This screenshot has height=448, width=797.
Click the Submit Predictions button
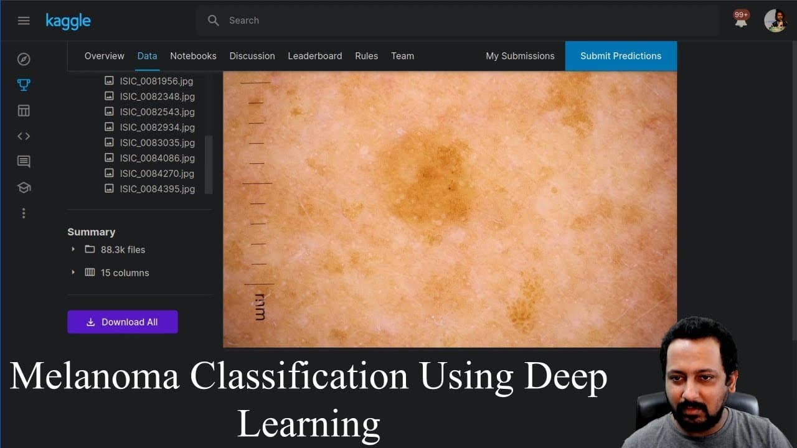pos(621,56)
